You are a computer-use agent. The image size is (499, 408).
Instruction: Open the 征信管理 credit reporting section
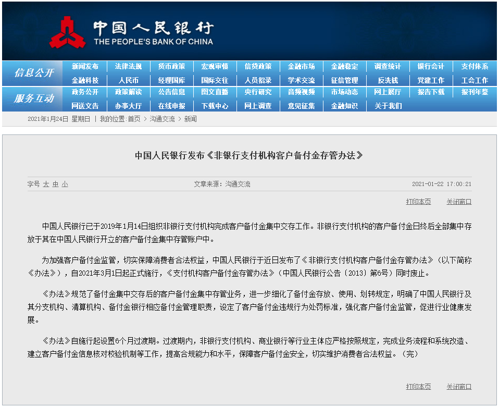345,80
